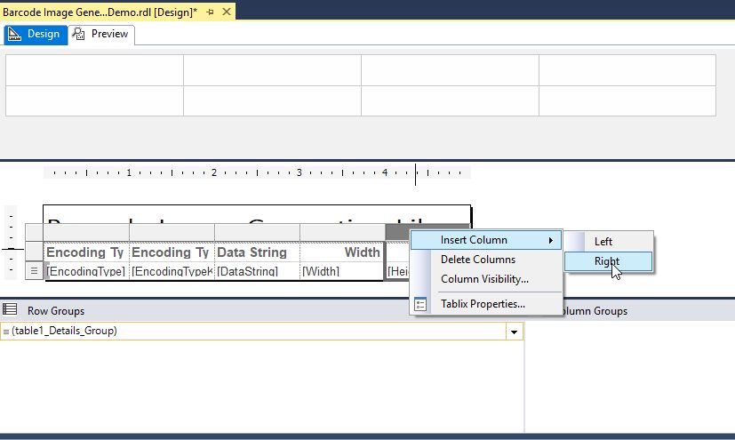Viewport: 735px width, 440px height.
Task: Choose Left in the Insert Column submenu
Action: [x=609, y=242]
